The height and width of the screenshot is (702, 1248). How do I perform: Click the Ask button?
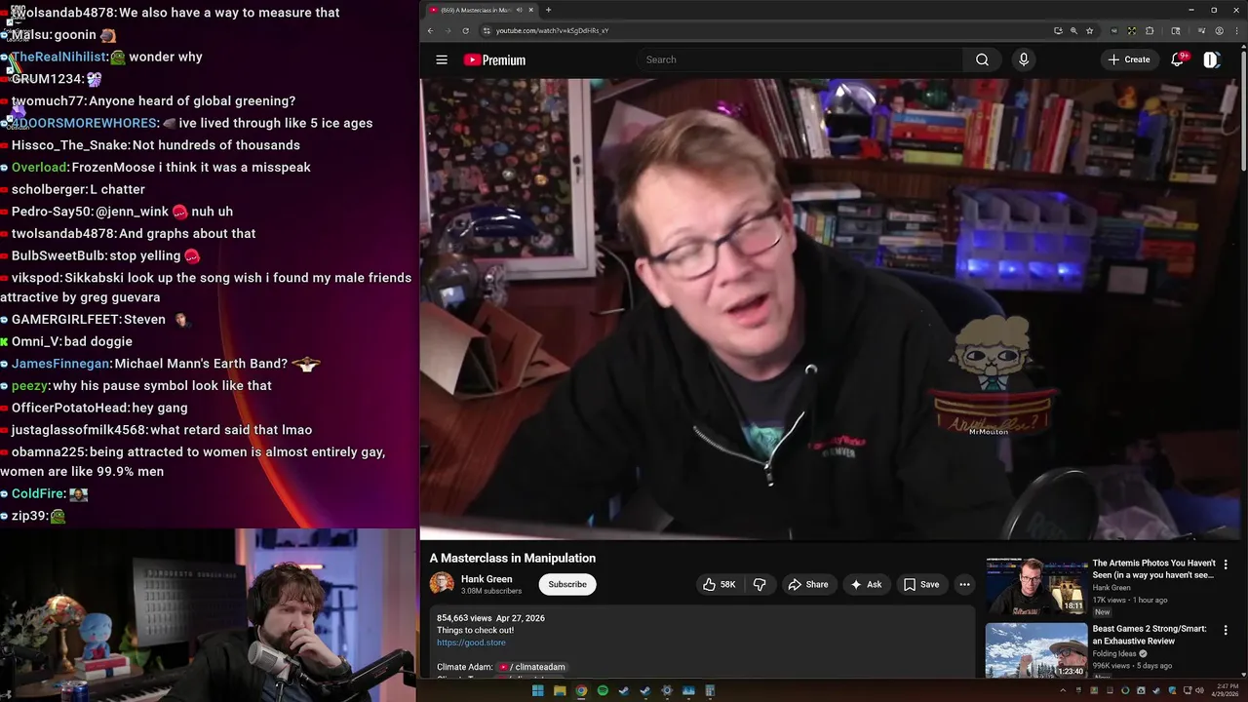[866, 584]
